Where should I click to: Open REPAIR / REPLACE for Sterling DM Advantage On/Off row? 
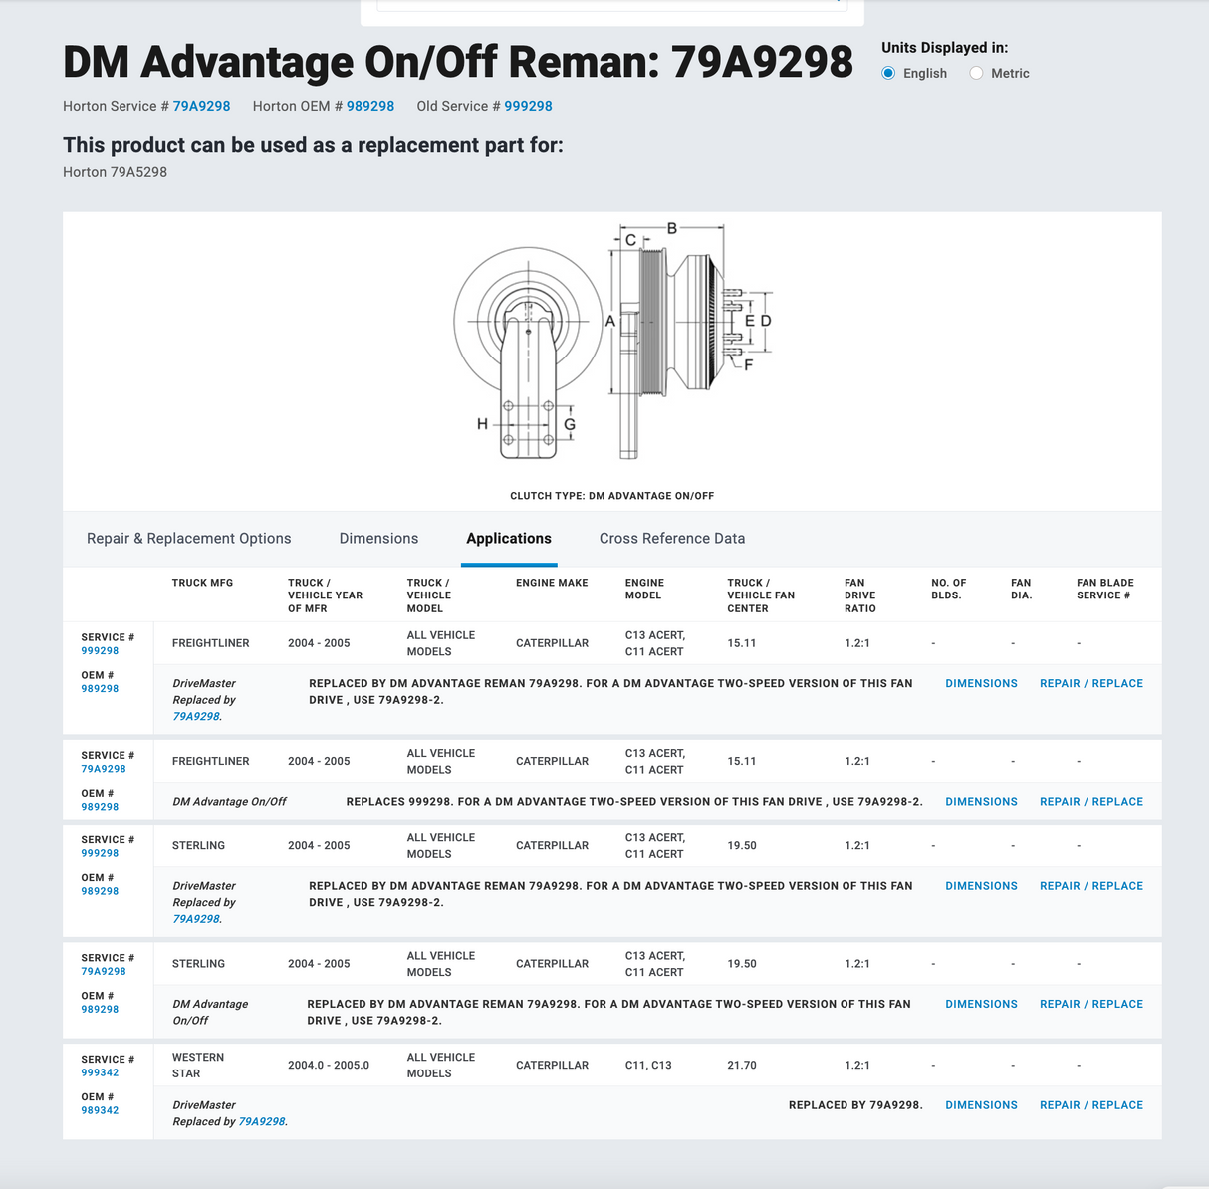(1091, 1004)
